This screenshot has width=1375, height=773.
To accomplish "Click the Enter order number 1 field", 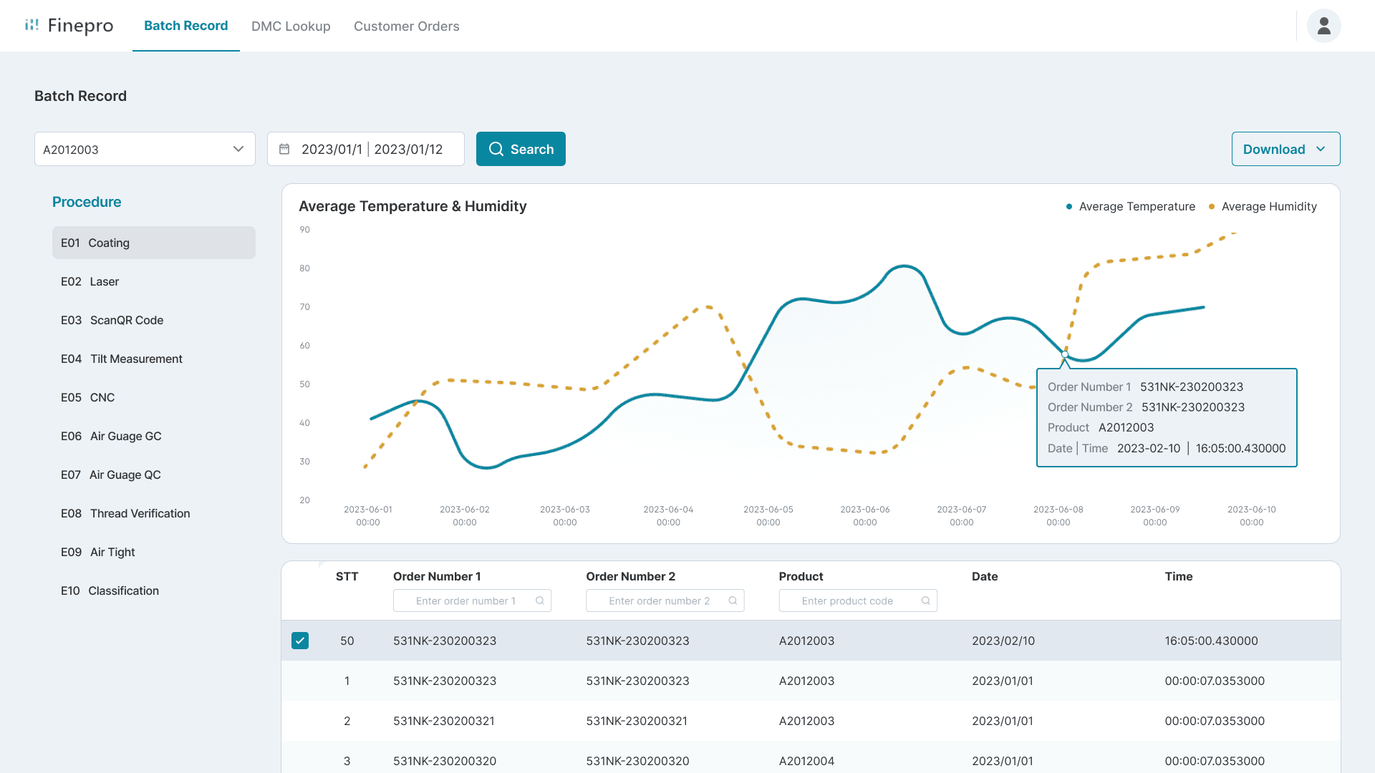I will [465, 601].
